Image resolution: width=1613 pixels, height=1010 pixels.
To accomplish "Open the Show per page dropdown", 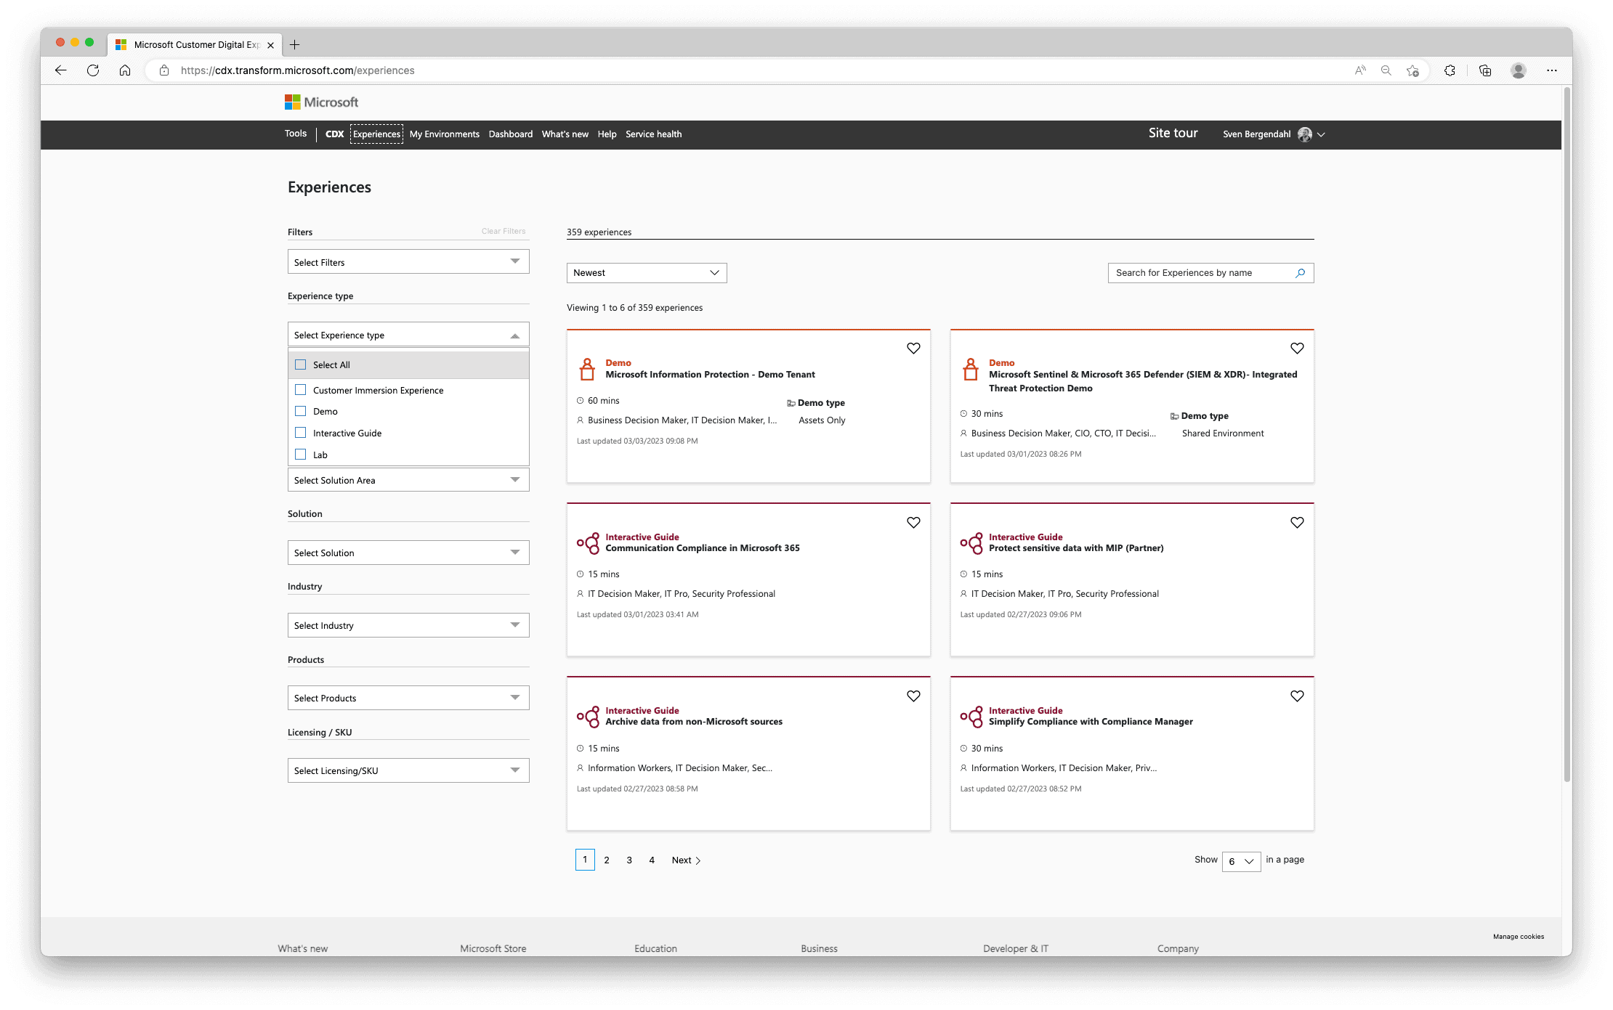I will point(1241,861).
